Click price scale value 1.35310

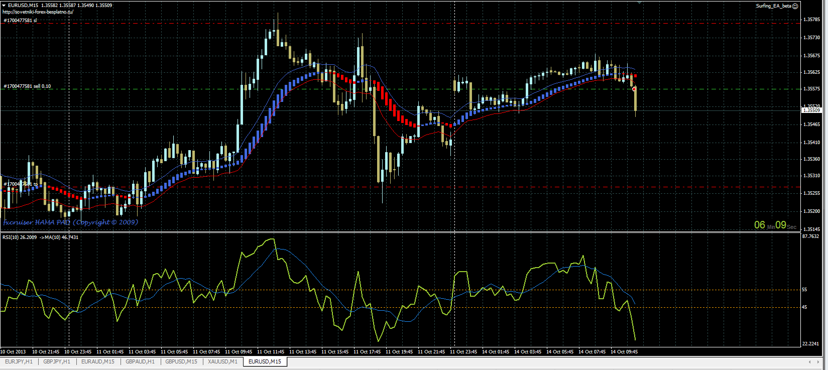click(x=812, y=176)
